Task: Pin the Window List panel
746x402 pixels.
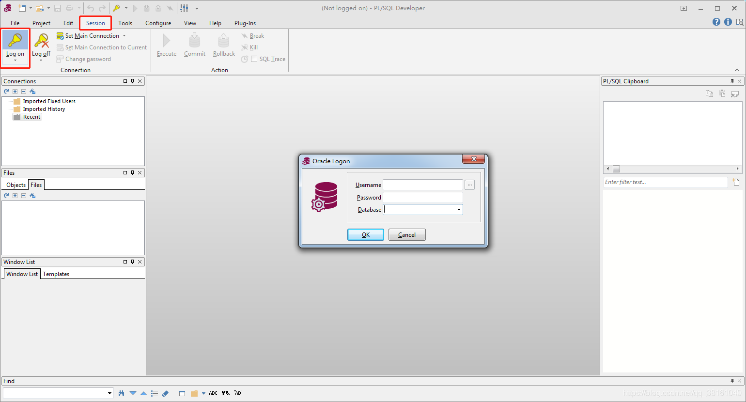Action: point(132,262)
